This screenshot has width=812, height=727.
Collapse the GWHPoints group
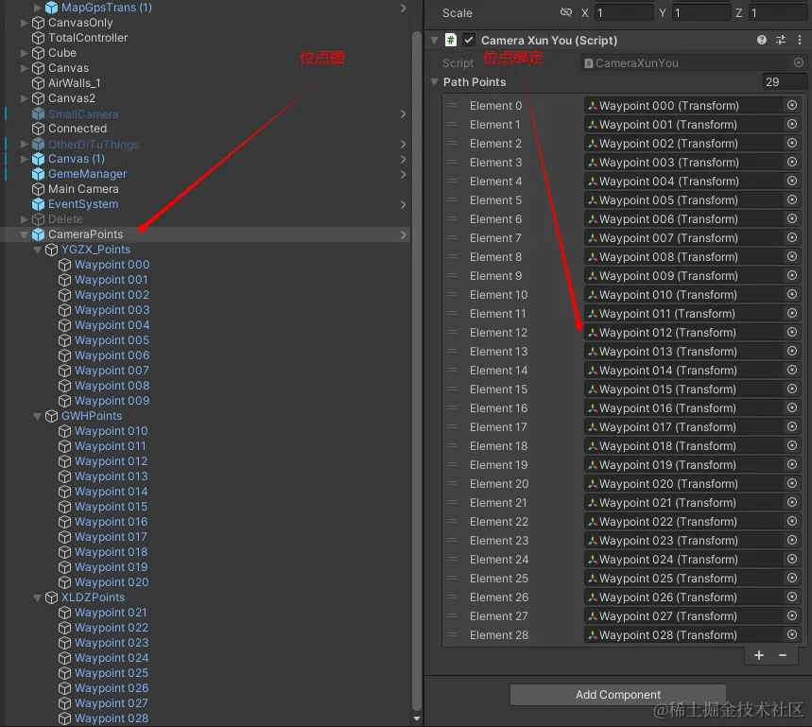(x=37, y=416)
